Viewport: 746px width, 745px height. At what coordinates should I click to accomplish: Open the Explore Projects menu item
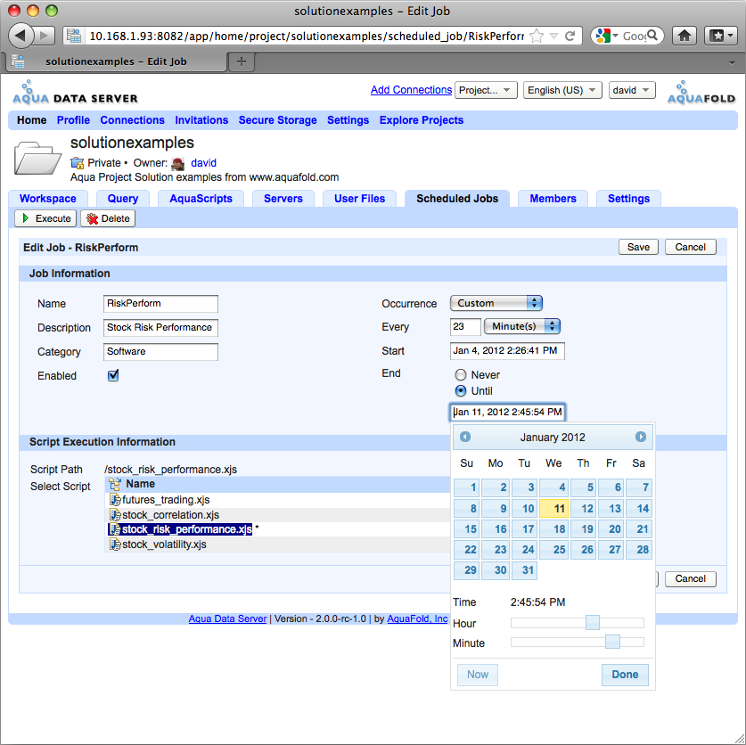[x=422, y=120]
